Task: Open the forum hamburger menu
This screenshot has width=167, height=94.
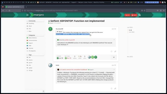Action: (x=27, y=15)
